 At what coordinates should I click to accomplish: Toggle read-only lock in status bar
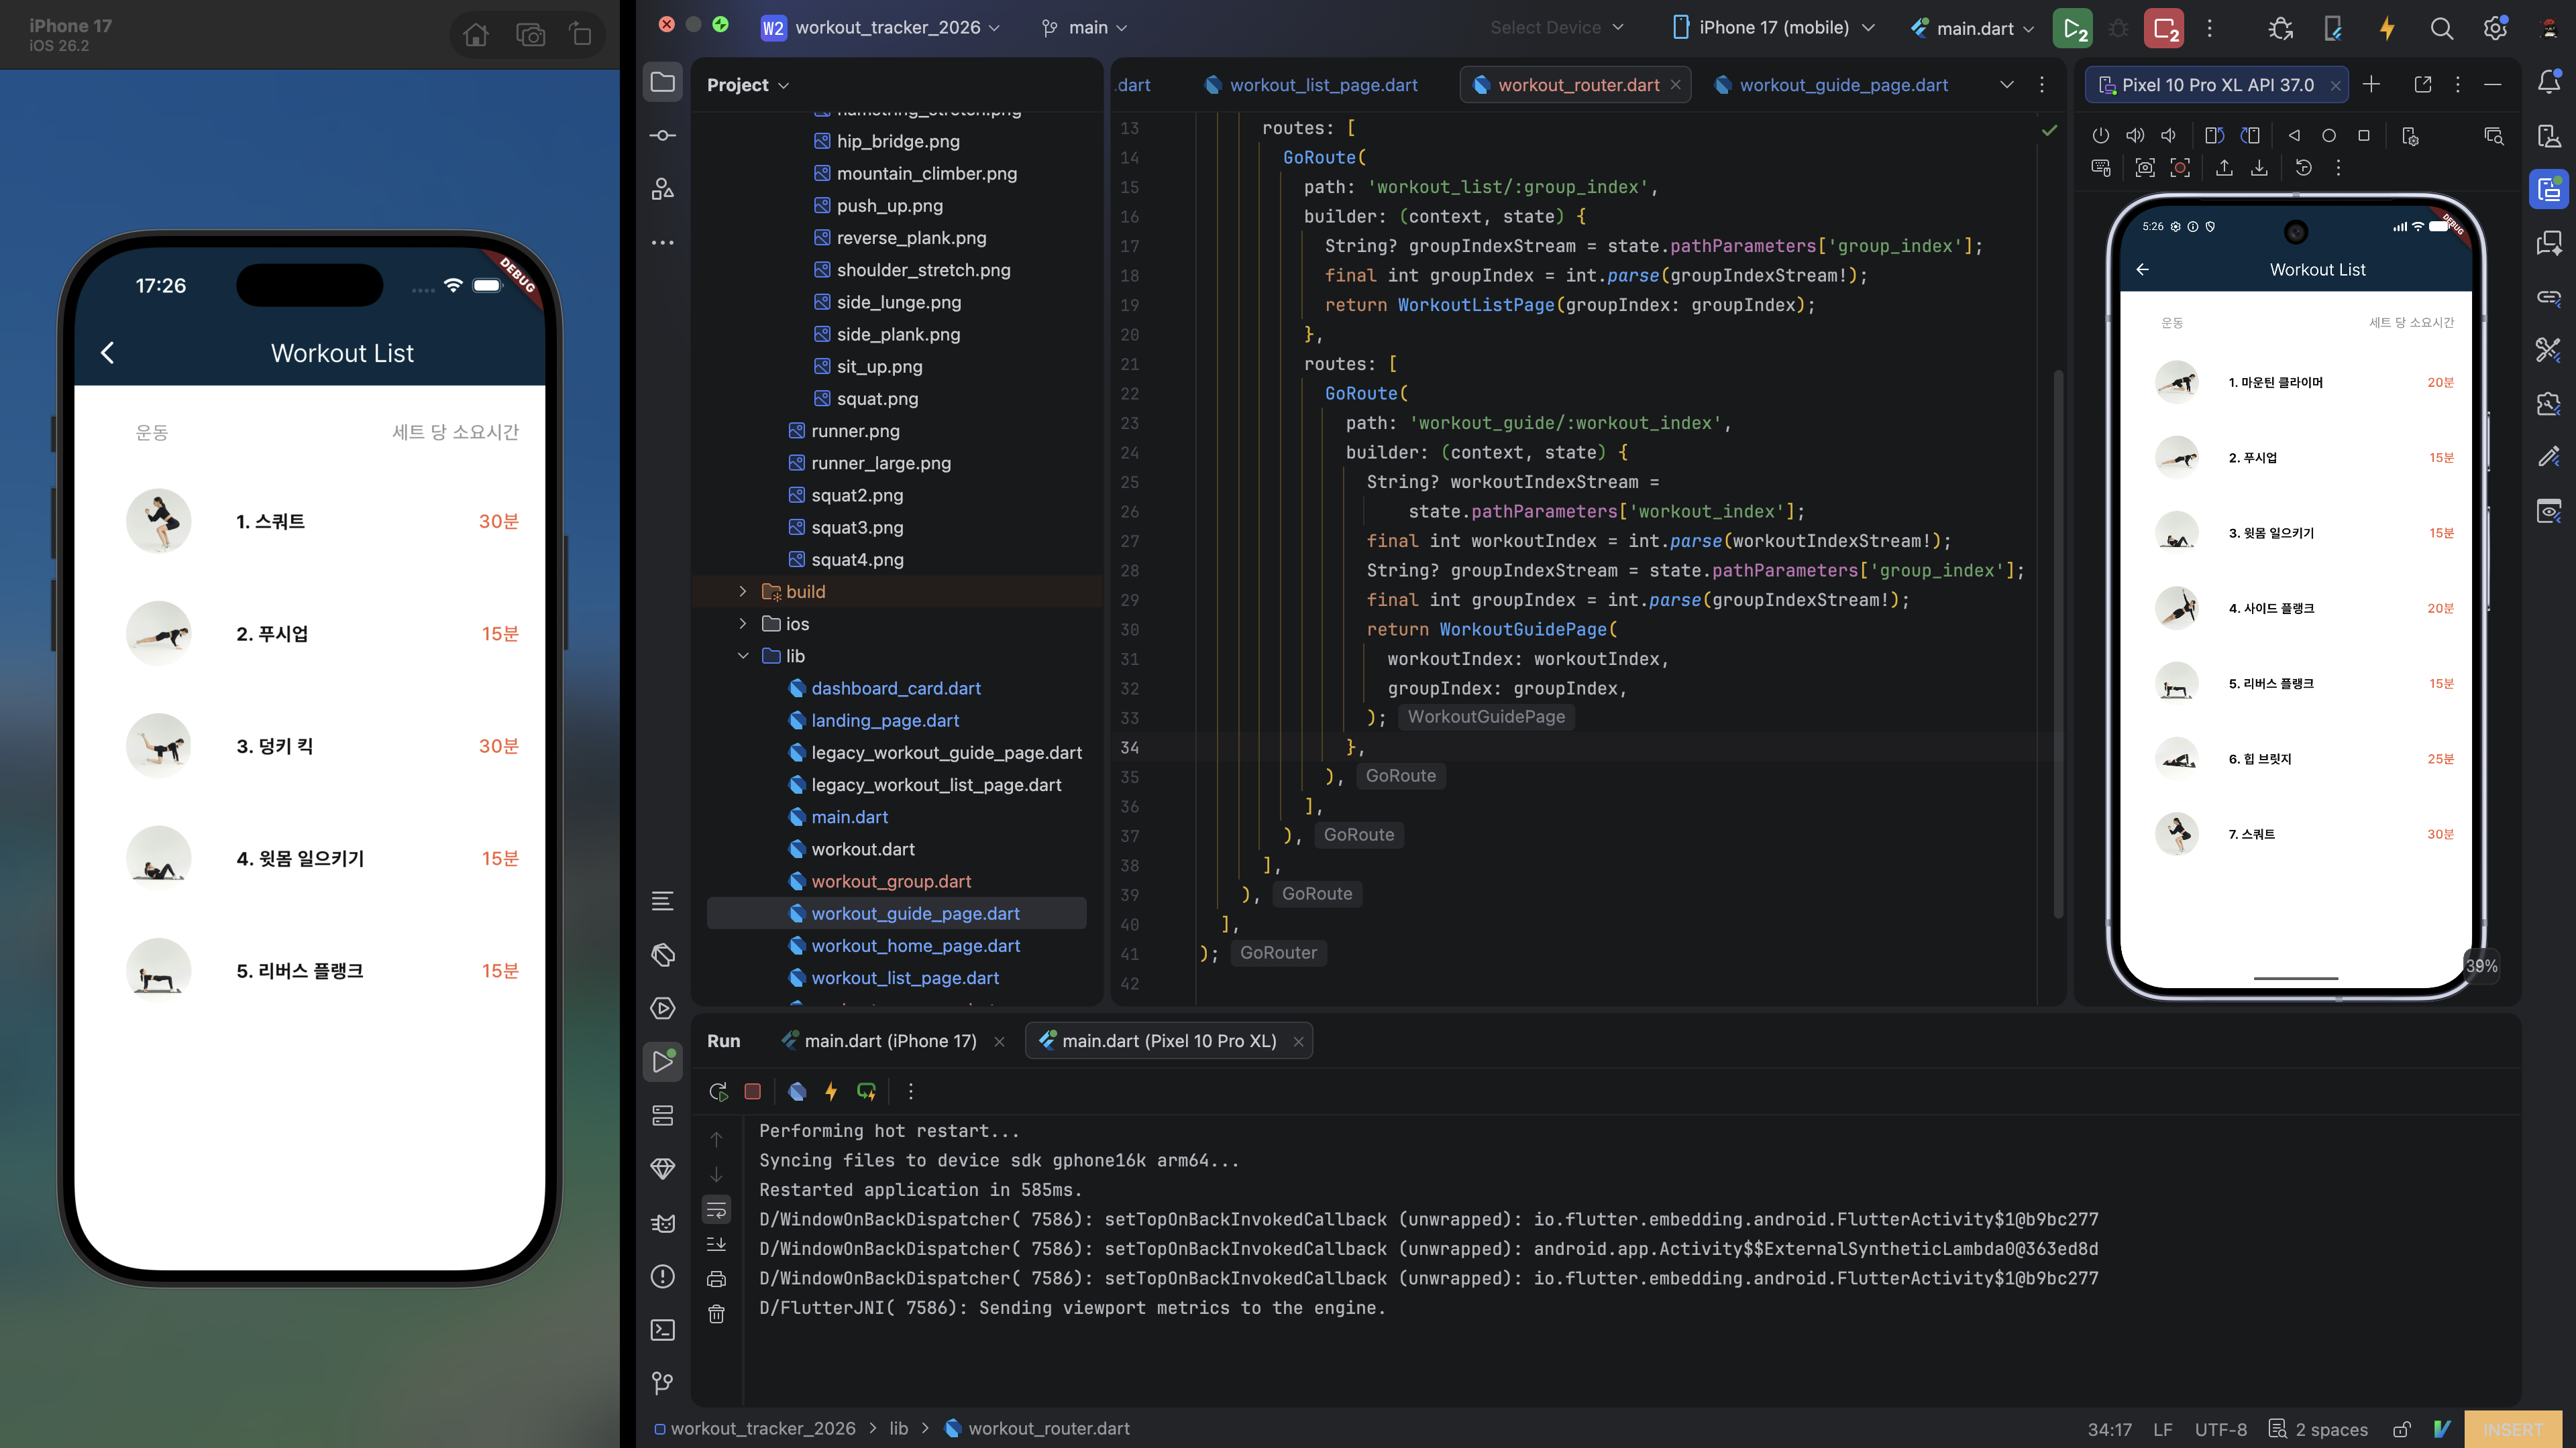click(2401, 1429)
